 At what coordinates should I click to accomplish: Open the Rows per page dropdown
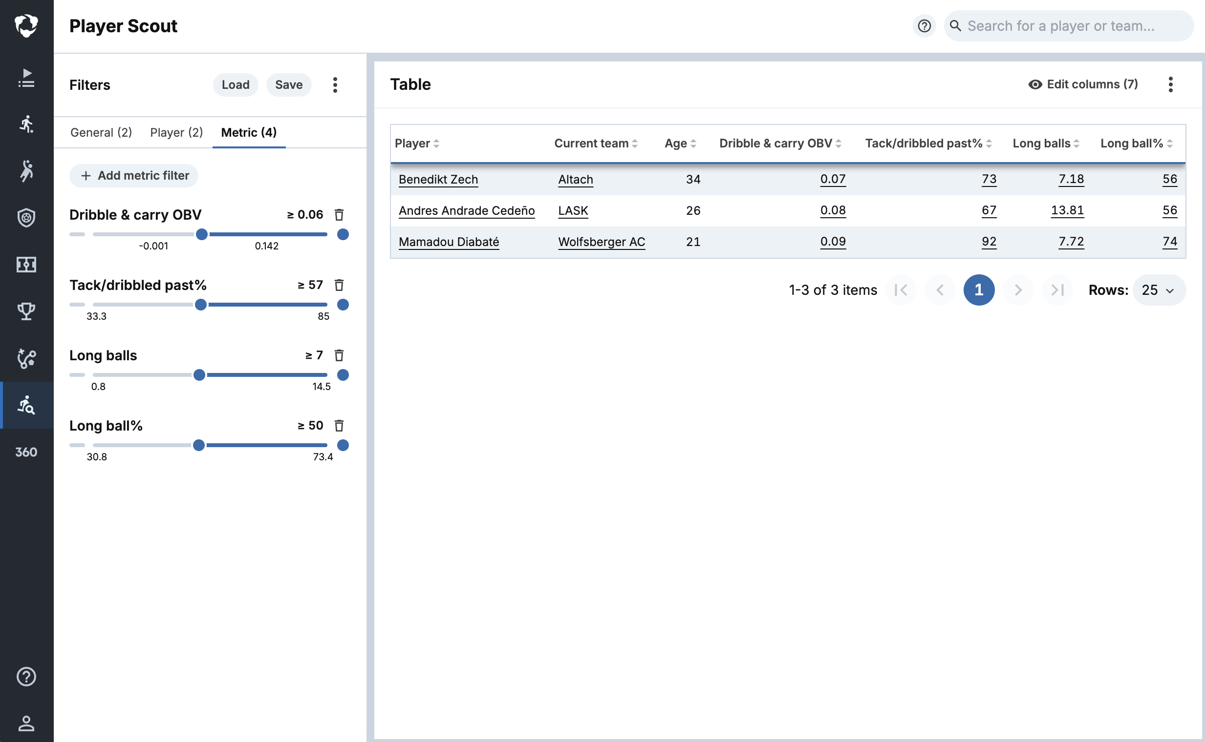pyautogui.click(x=1159, y=290)
